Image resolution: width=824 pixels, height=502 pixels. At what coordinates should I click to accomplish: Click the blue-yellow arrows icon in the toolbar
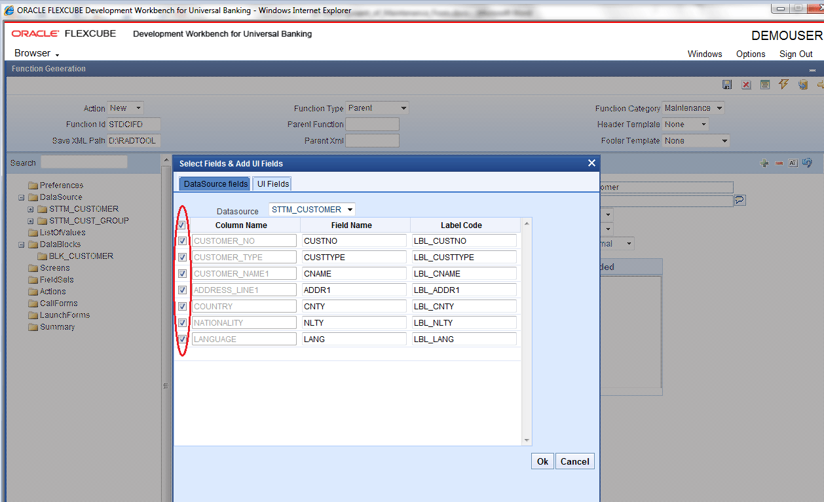click(803, 85)
